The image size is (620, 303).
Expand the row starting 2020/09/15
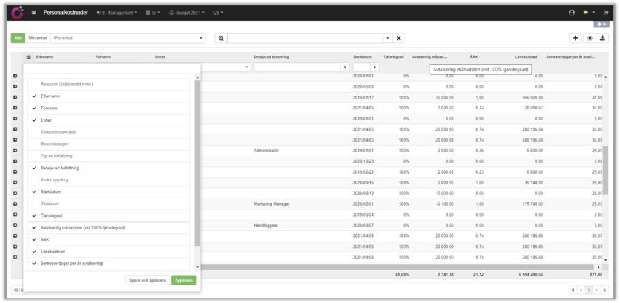(15, 183)
